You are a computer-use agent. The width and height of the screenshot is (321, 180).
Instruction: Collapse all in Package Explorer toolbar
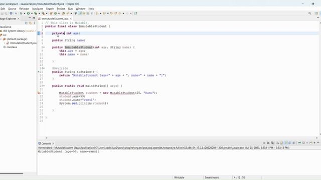[26, 23]
